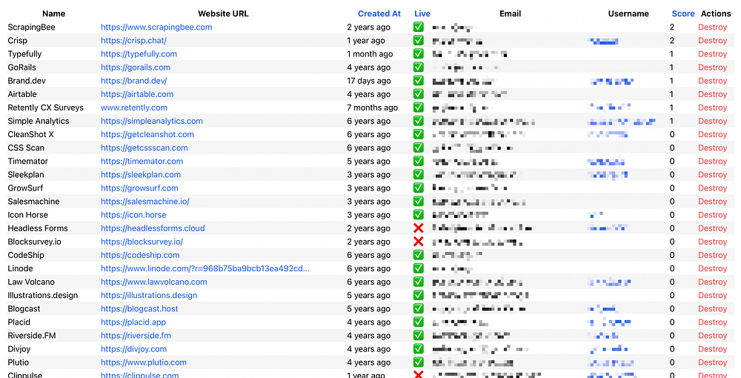Open the divjoy.com link
This screenshot has height=378, width=741.
133,349
